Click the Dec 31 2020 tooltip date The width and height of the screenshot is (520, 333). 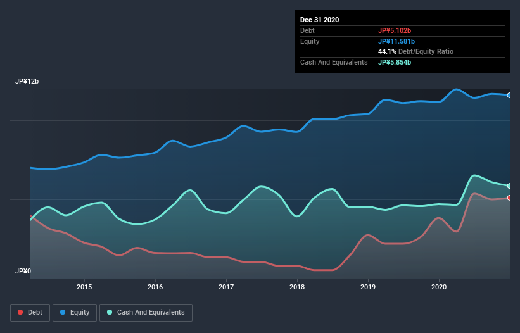tap(319, 20)
